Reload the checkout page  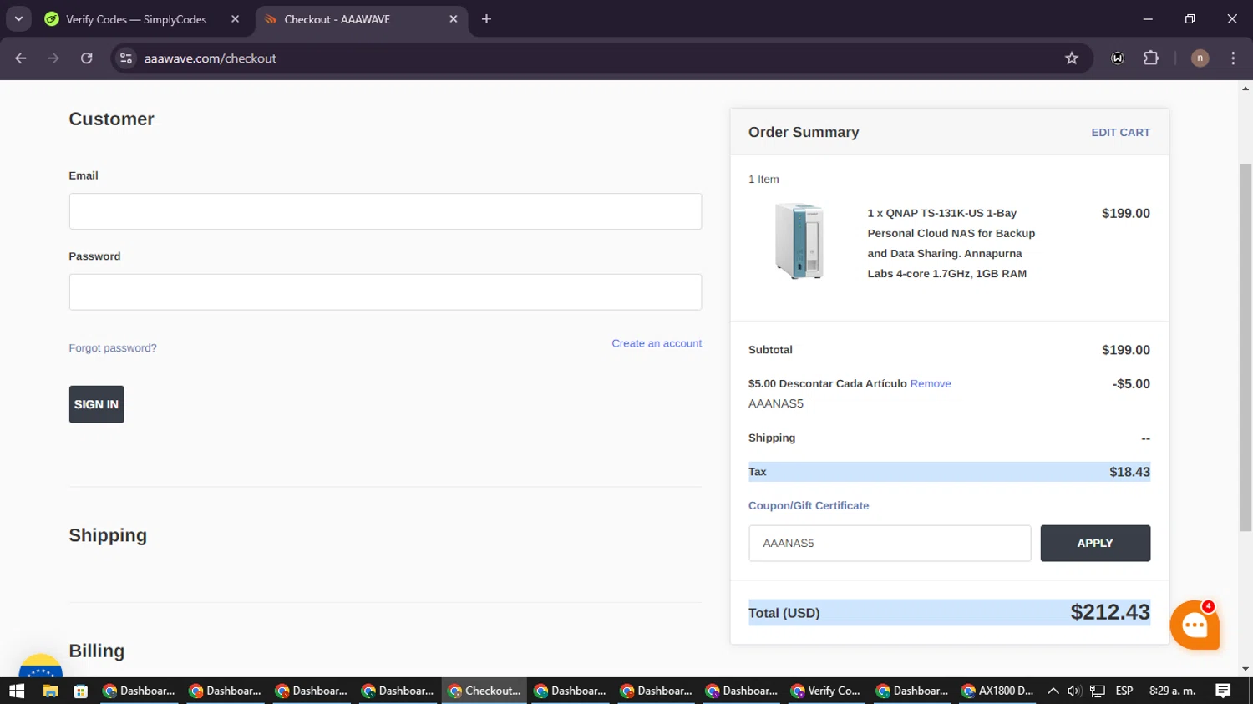point(87,58)
